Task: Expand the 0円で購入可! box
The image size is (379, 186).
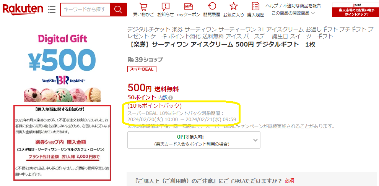Action: pyautogui.click(x=194, y=140)
